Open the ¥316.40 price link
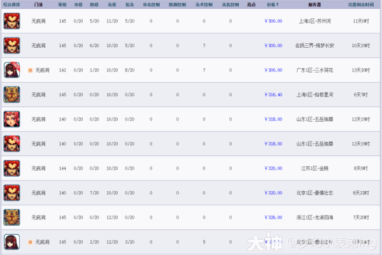The height and width of the screenshot is (255, 382). click(273, 95)
